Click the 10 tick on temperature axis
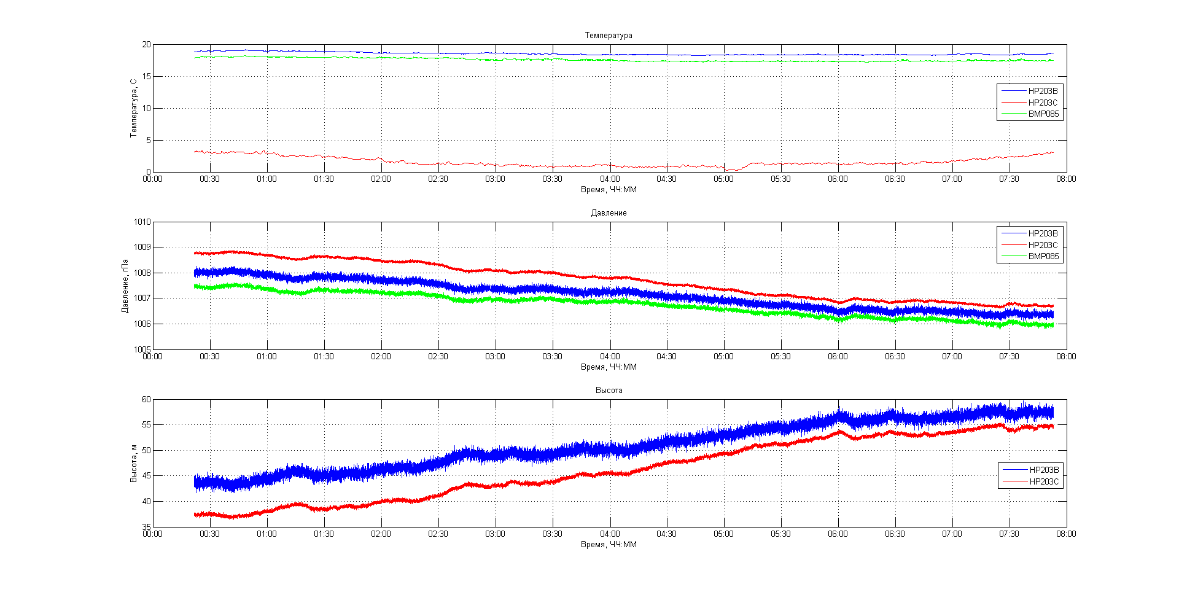1179x592 pixels. point(146,109)
